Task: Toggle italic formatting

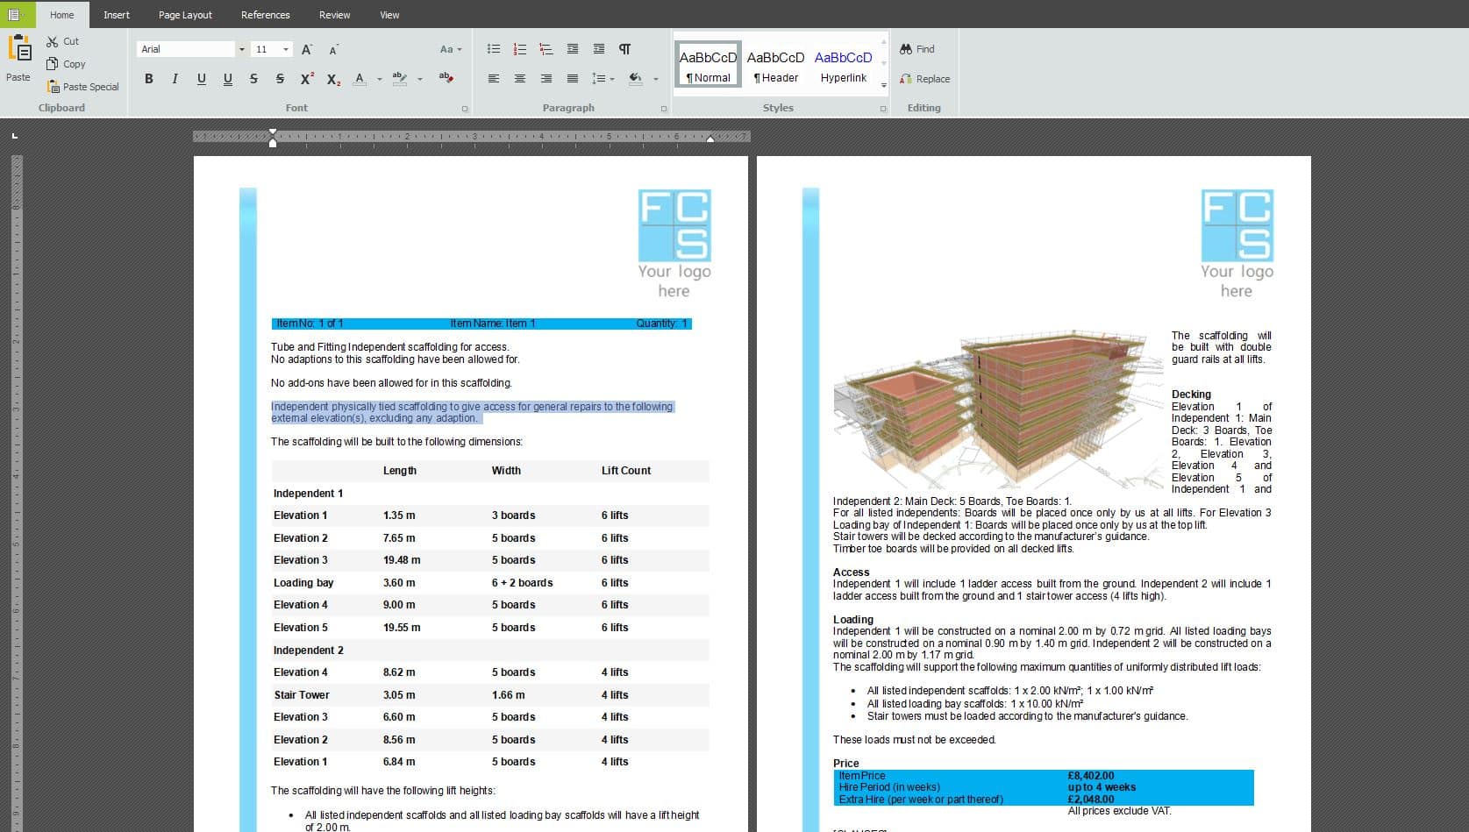Action: [x=175, y=79]
